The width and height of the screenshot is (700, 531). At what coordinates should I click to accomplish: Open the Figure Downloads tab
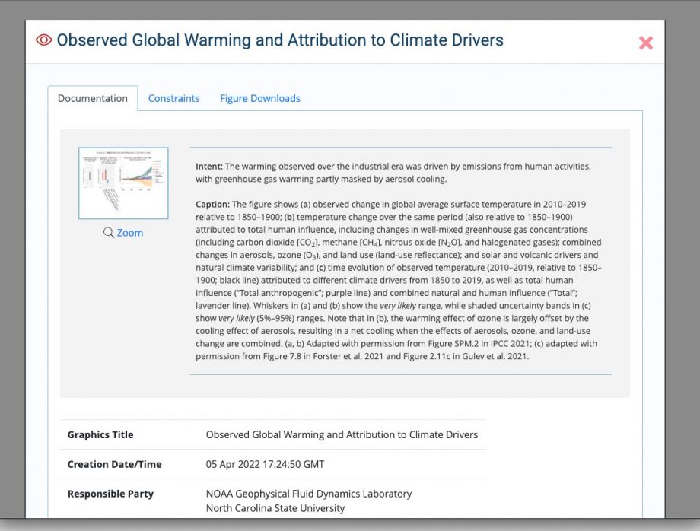260,98
